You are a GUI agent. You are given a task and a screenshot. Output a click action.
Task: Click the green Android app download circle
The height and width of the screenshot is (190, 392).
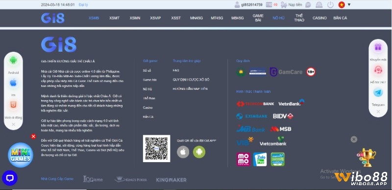pyautogui.click(x=199, y=152)
